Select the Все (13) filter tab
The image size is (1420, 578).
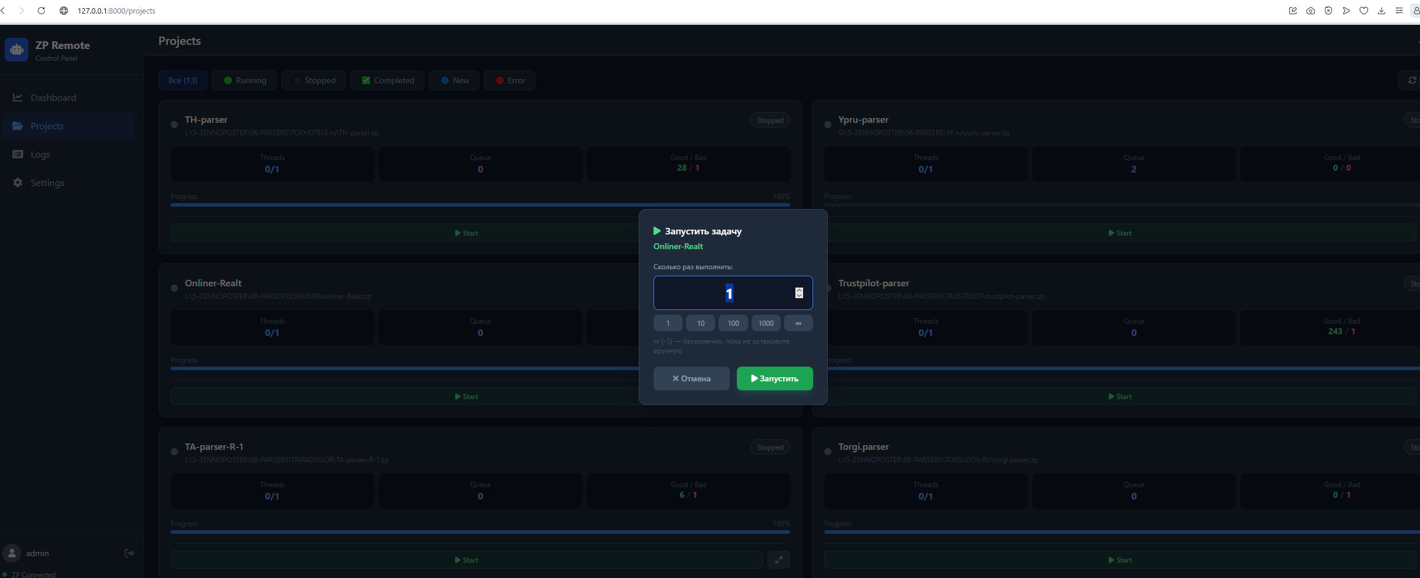tap(183, 80)
